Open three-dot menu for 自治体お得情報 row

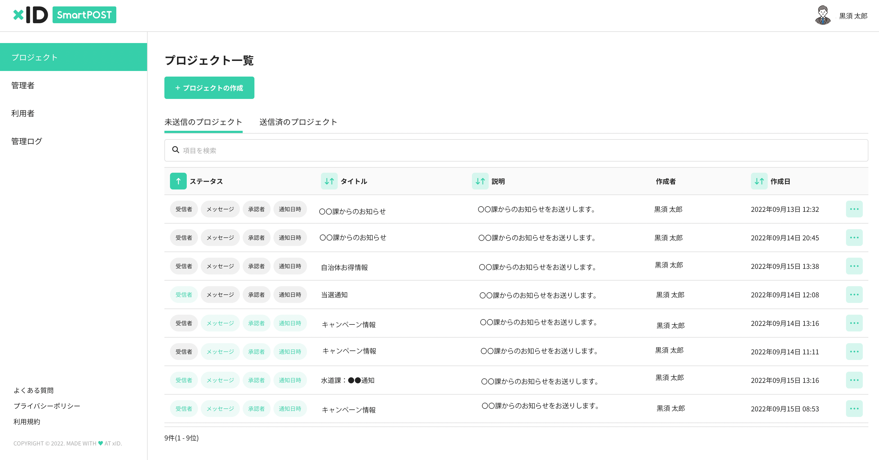854,266
